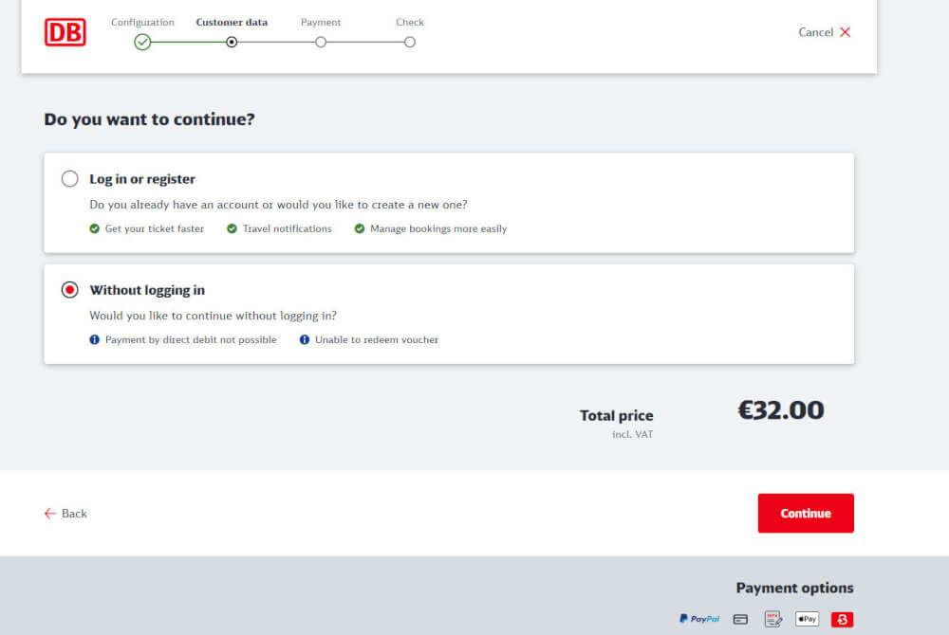Click the direct debit info icon
The width and height of the screenshot is (949, 635).
coord(95,339)
